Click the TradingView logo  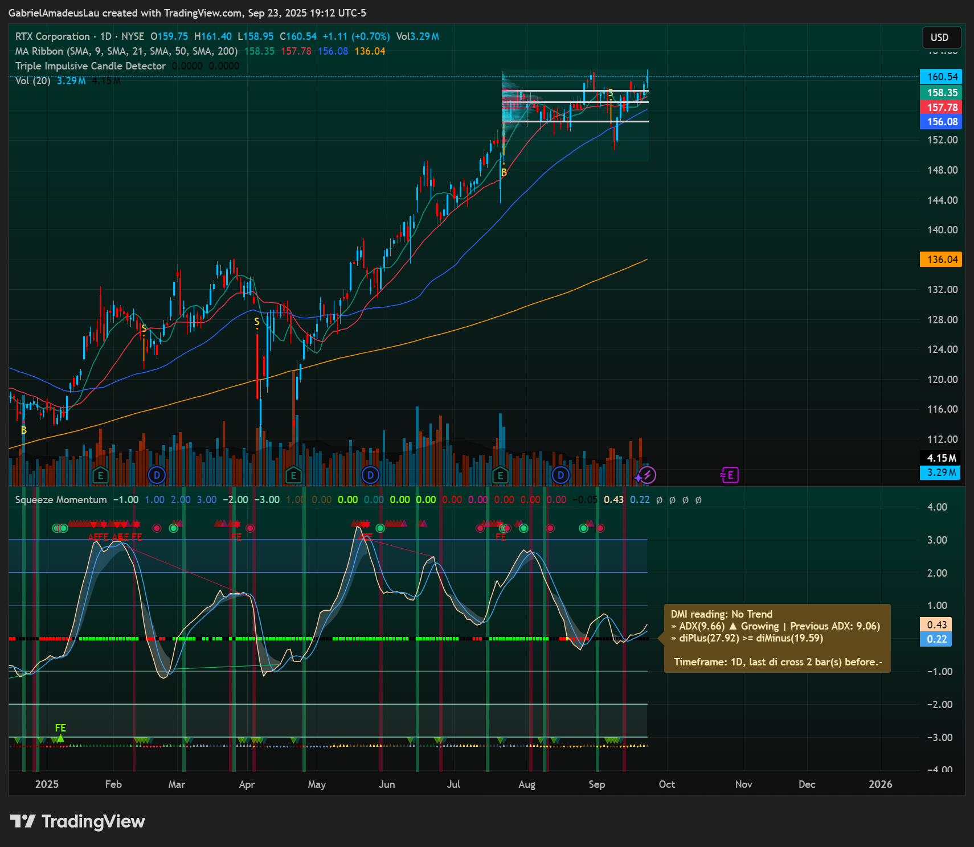77,821
